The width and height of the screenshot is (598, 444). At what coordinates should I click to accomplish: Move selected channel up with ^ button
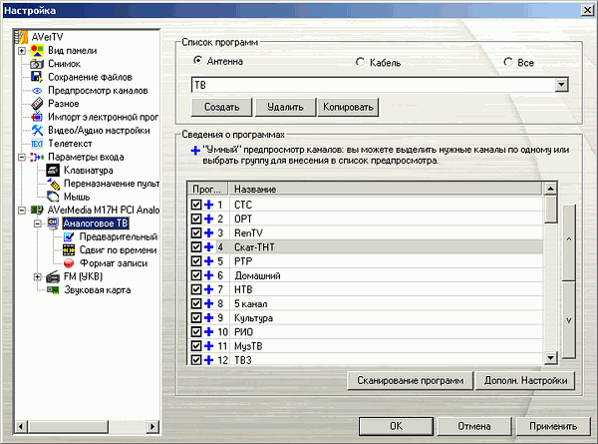click(569, 242)
